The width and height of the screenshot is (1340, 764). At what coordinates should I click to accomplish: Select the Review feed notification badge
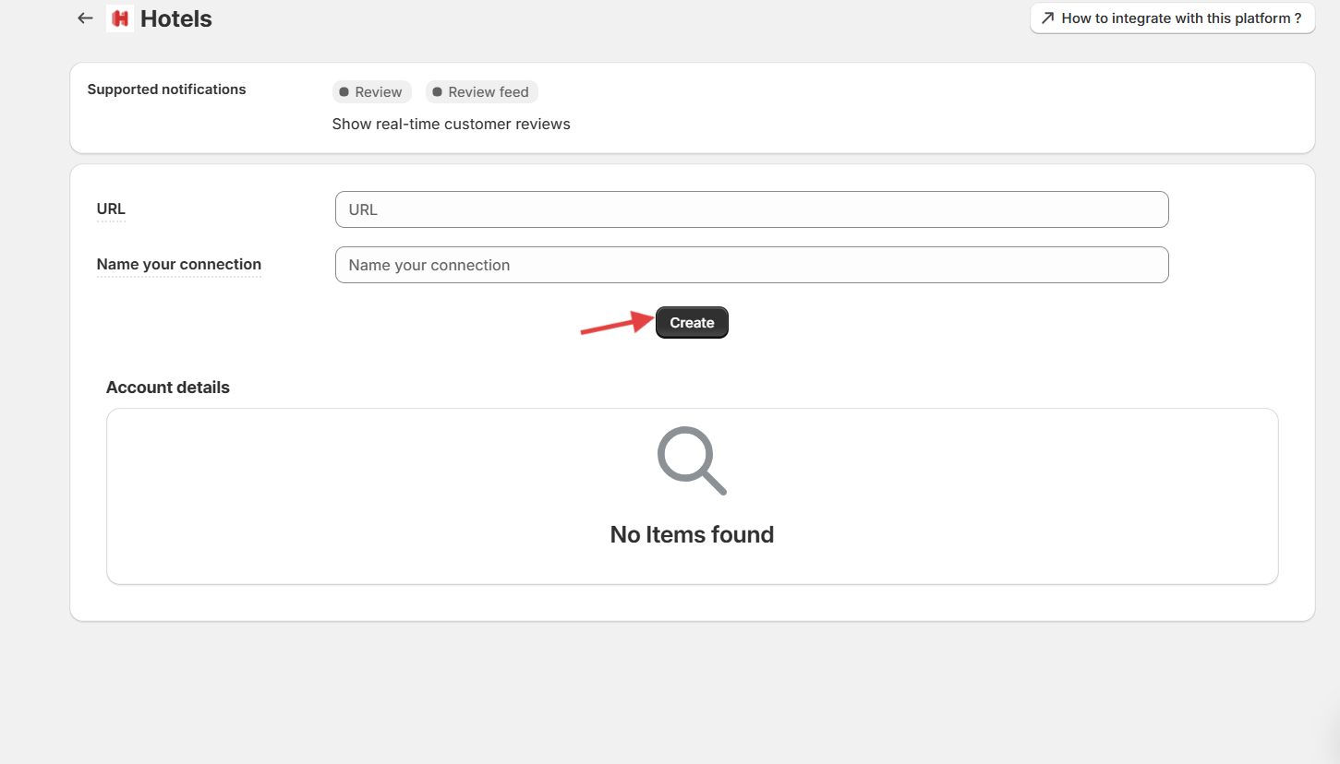pyautogui.click(x=482, y=92)
